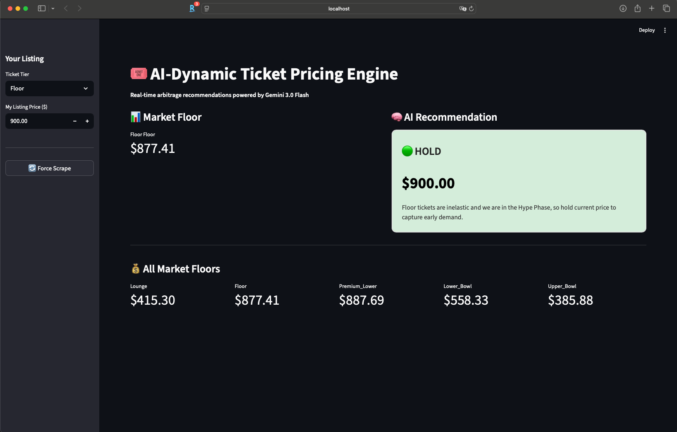Show the tab overview
Screen dimensions: 677x432
[667, 9]
